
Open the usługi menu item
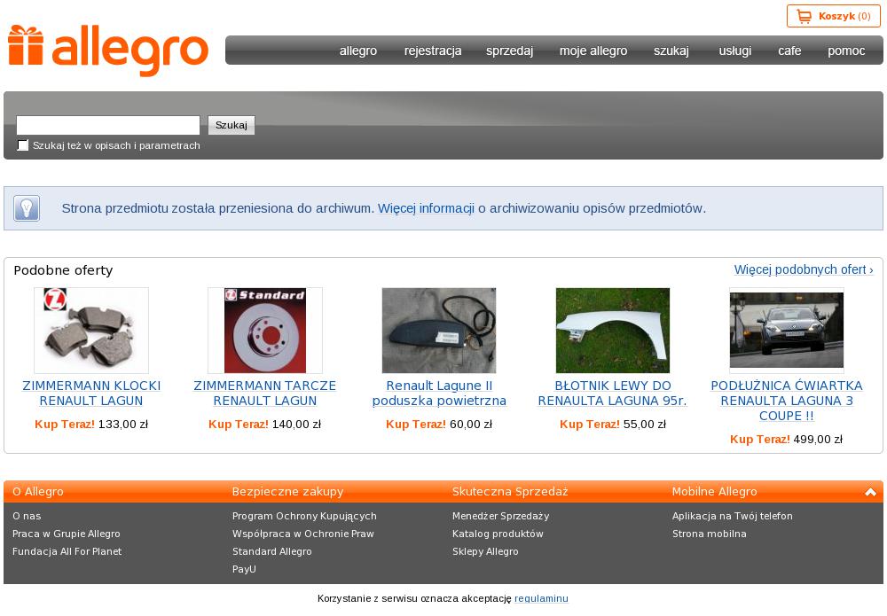[734, 51]
